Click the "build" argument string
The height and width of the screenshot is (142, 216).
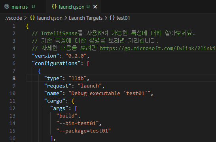click(67, 116)
